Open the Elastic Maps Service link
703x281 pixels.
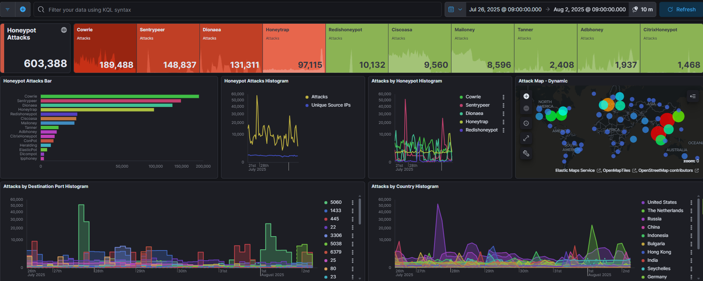pos(578,171)
